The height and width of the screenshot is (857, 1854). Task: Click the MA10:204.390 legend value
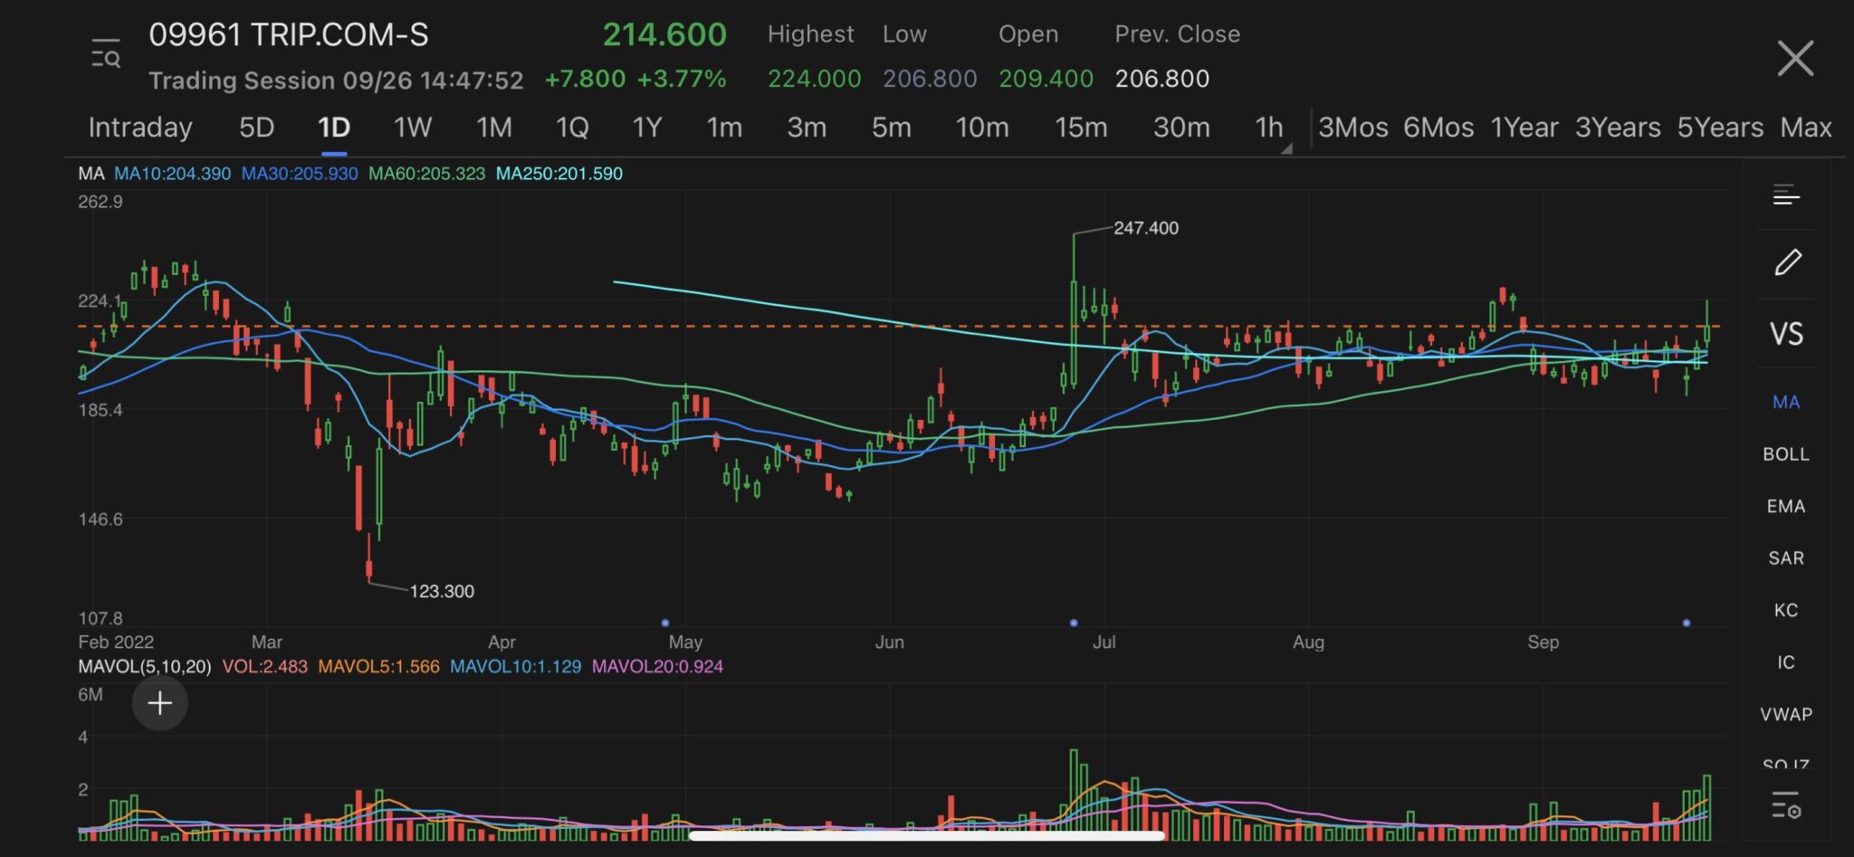[x=172, y=174]
